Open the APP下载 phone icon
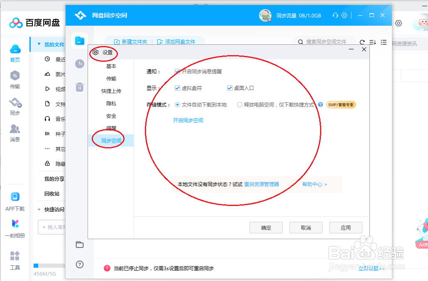428x281 pixels. [15, 196]
